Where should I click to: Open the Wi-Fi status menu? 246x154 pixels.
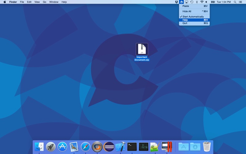point(202,2)
